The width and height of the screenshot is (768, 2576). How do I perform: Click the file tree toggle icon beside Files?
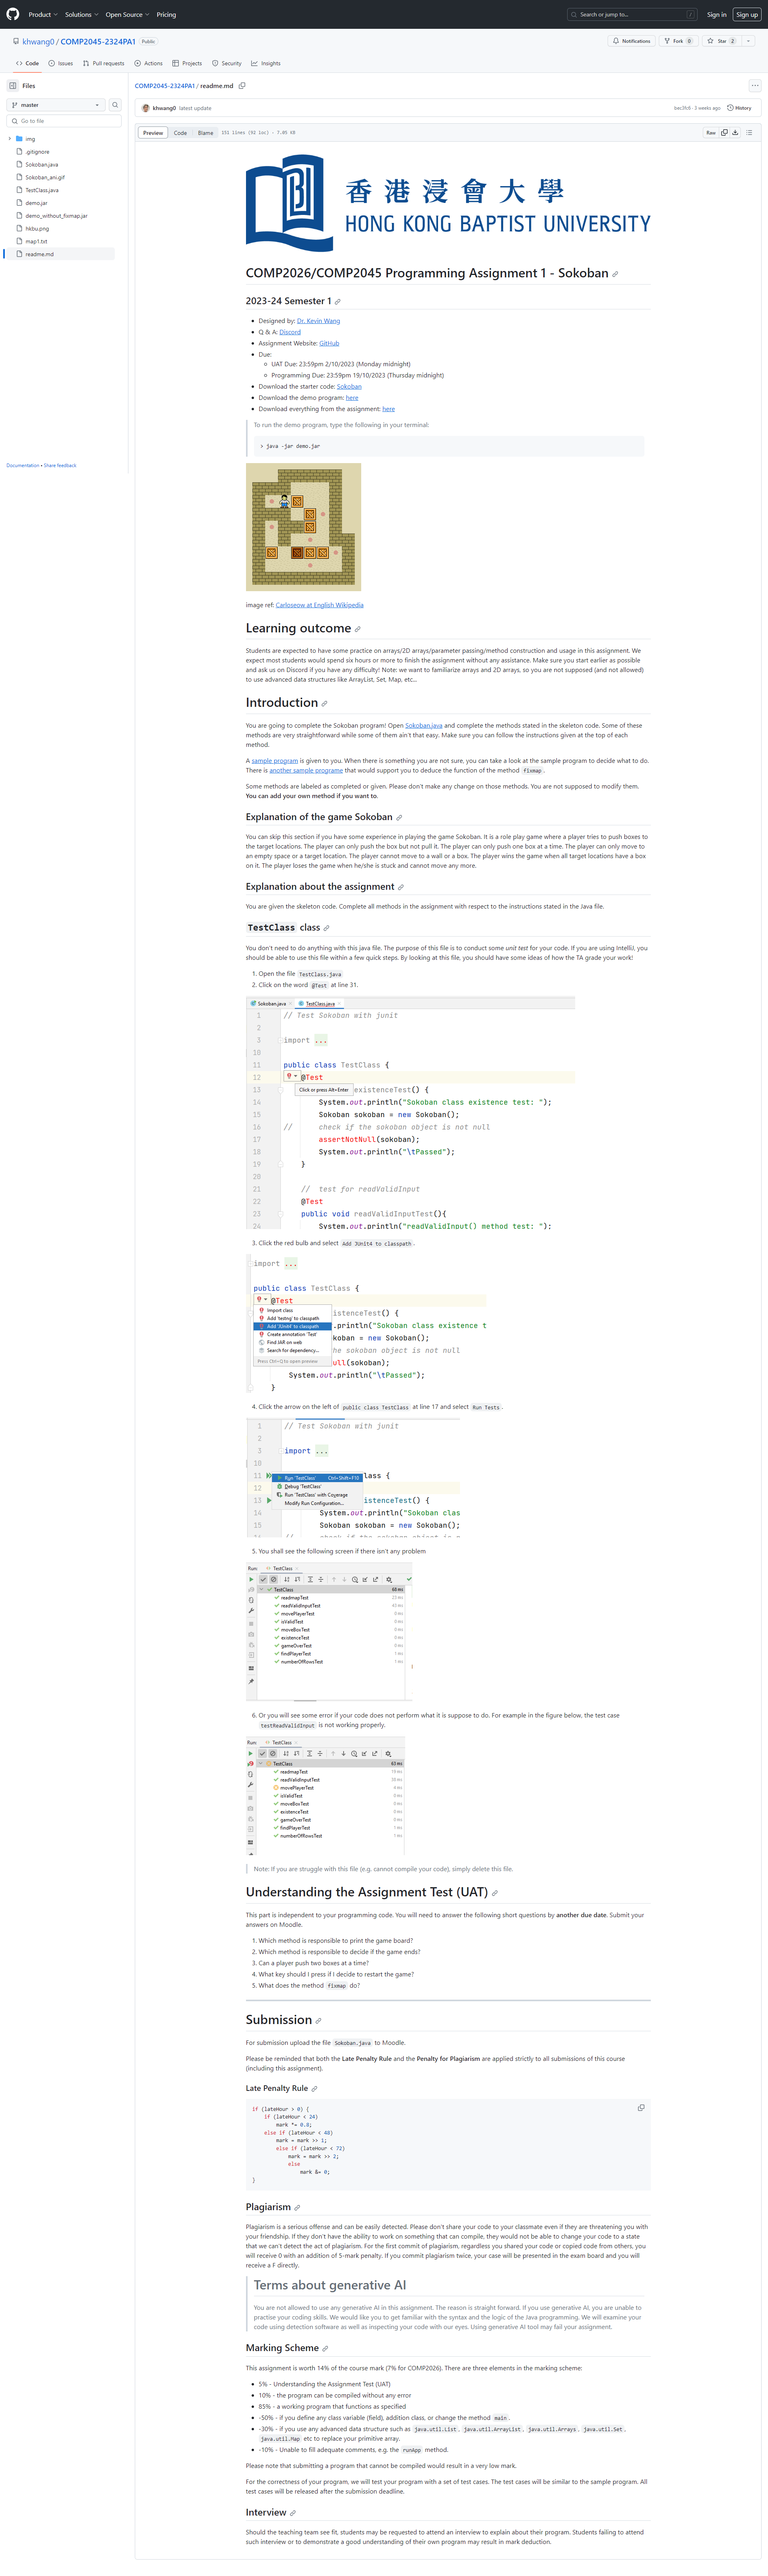tap(13, 86)
